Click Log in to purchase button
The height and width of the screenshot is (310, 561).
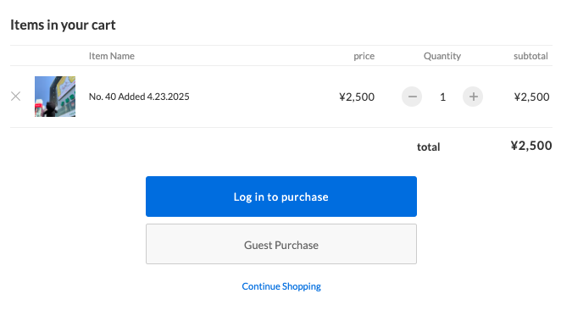coord(281,197)
